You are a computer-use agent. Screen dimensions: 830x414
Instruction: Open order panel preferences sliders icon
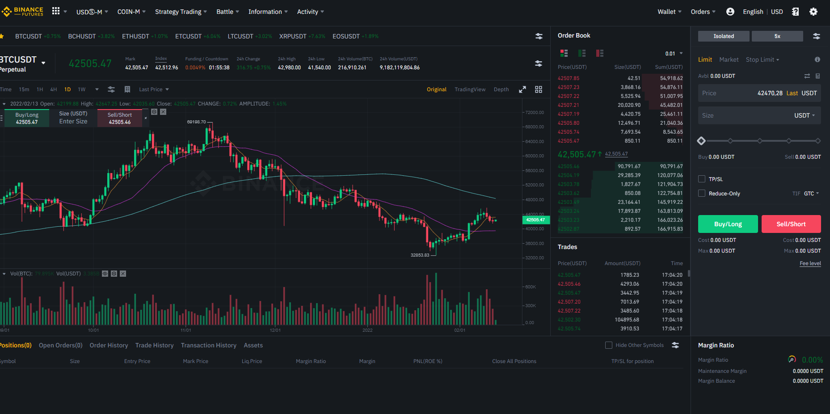coord(817,36)
